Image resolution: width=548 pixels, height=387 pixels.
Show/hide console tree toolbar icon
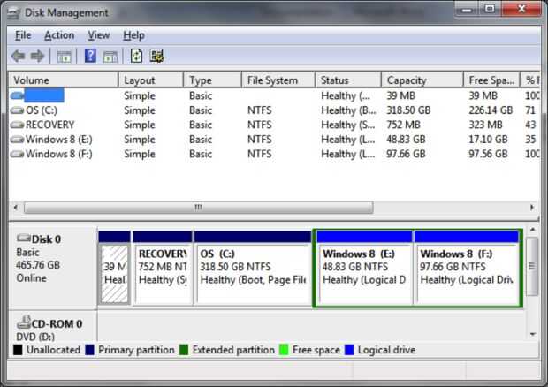point(64,57)
